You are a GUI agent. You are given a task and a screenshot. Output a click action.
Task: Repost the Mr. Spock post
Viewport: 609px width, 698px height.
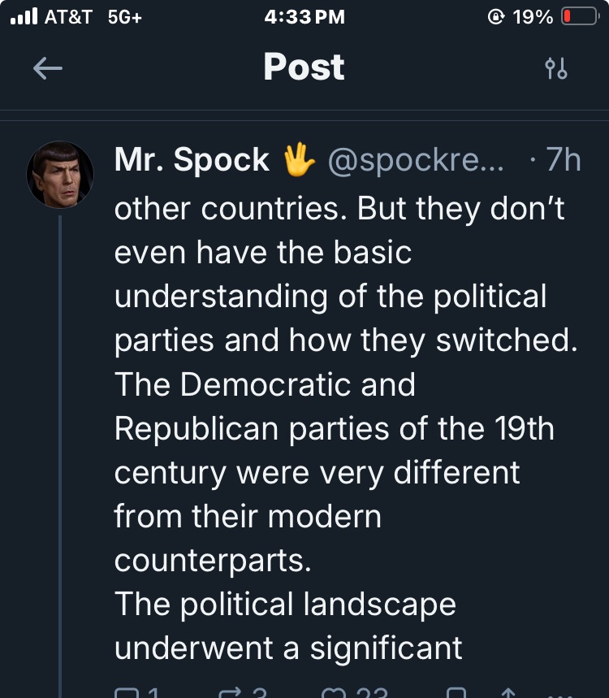(x=233, y=693)
